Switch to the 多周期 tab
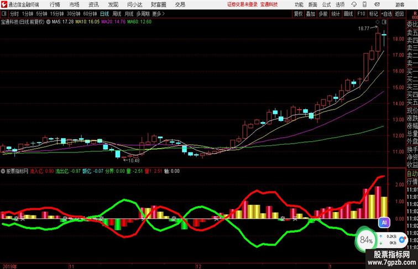The height and width of the screenshot is (269, 418). point(143,14)
